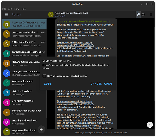Open the empowered.localhost chat name
Image resolution: width=156 pixels, height=137 pixels.
pyautogui.click(x=24, y=130)
